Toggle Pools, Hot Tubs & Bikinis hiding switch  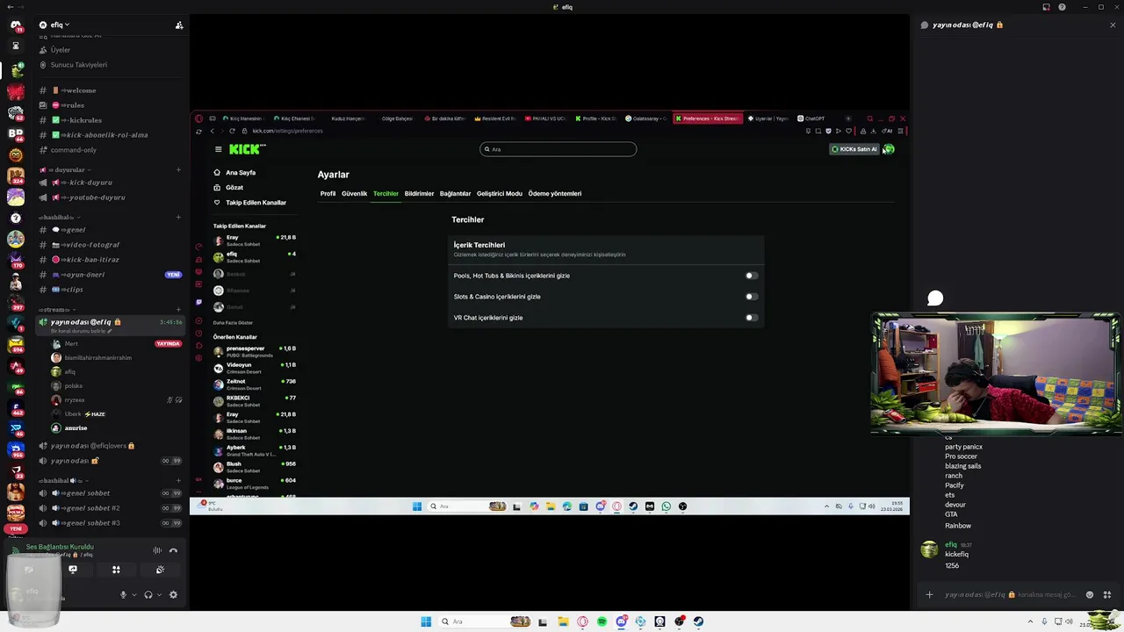(751, 276)
